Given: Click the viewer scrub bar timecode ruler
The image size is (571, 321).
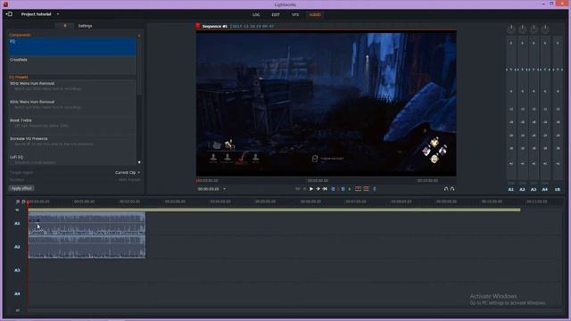Looking at the screenshot, I should [x=326, y=180].
